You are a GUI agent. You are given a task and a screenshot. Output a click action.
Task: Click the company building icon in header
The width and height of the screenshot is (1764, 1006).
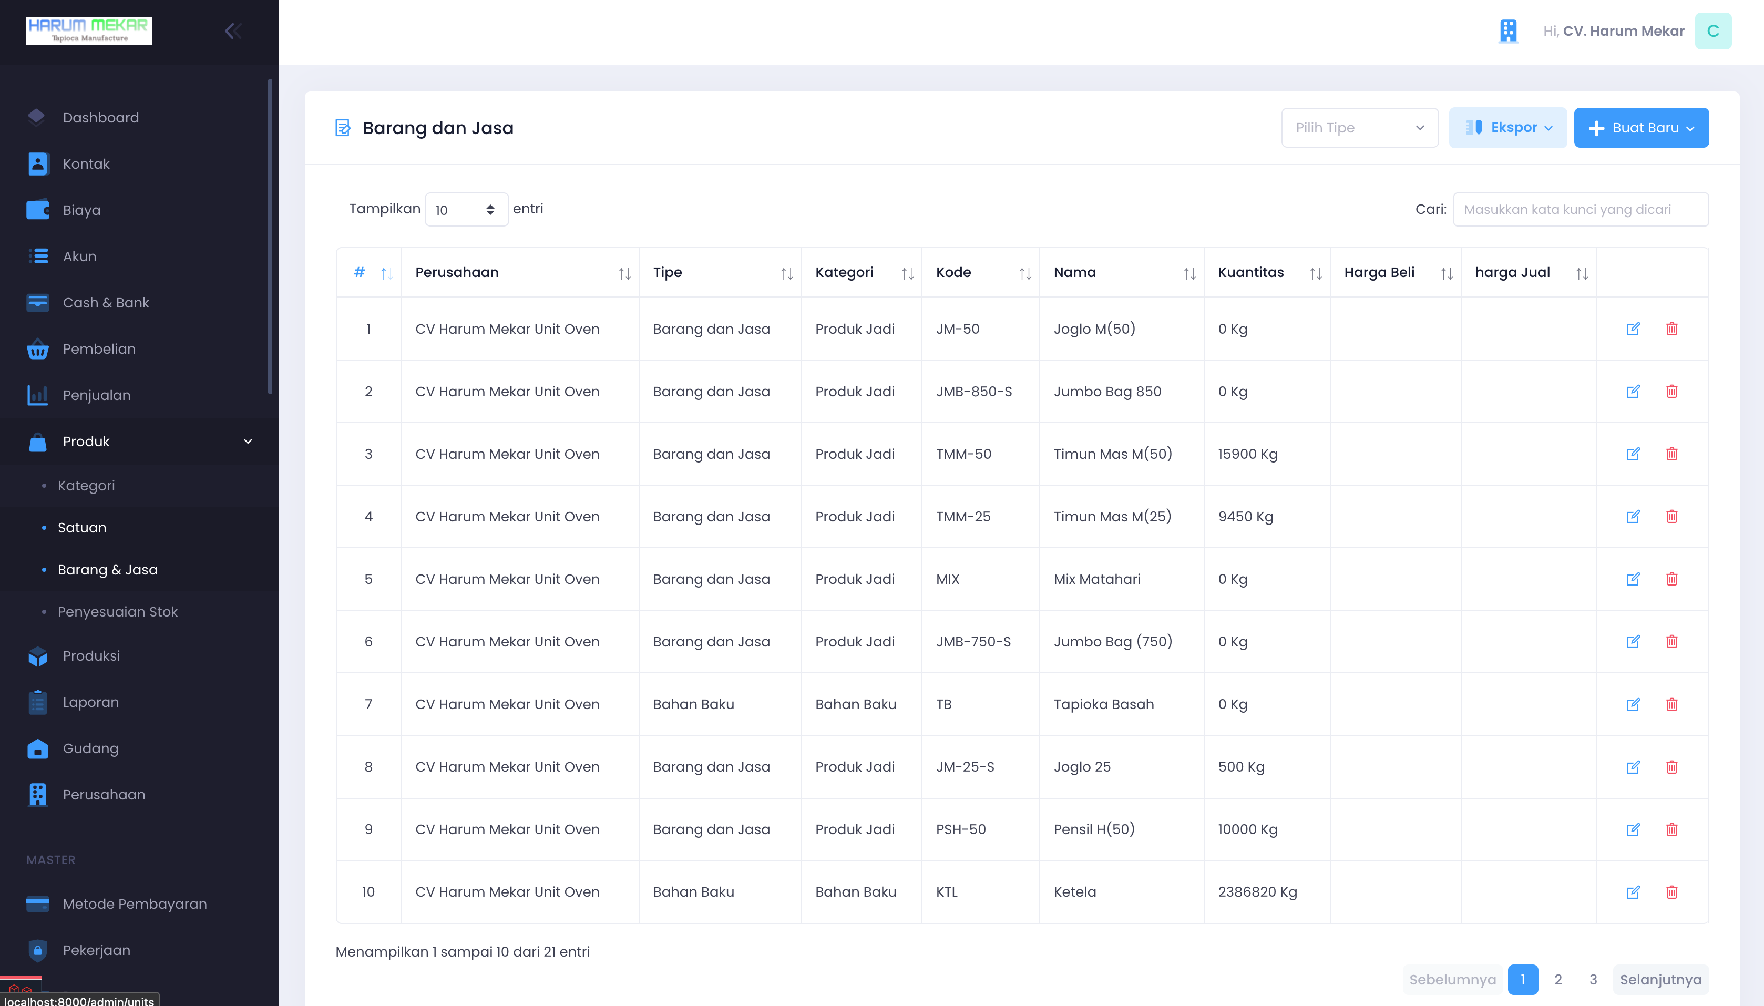click(x=1507, y=31)
